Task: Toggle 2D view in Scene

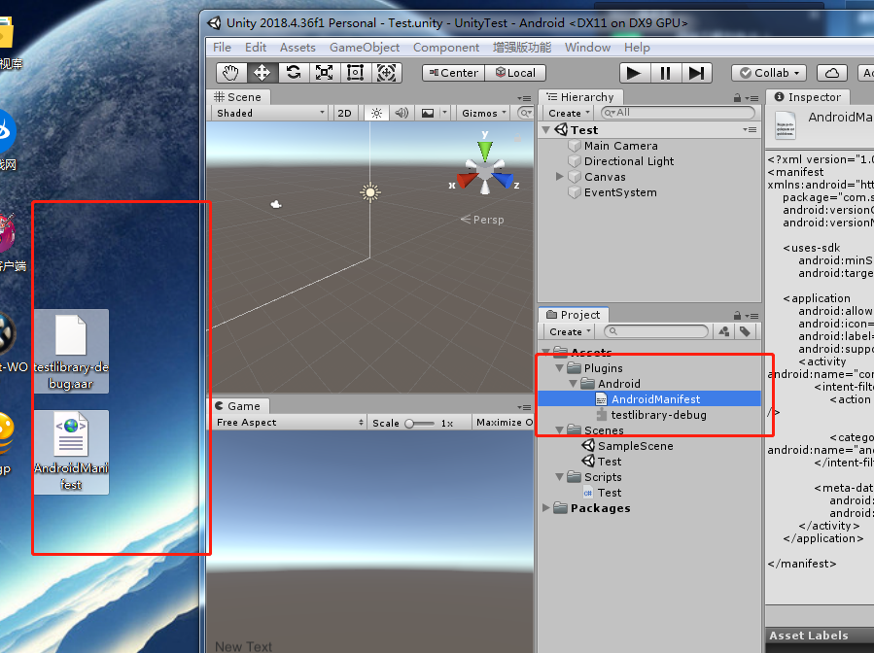Action: (344, 113)
